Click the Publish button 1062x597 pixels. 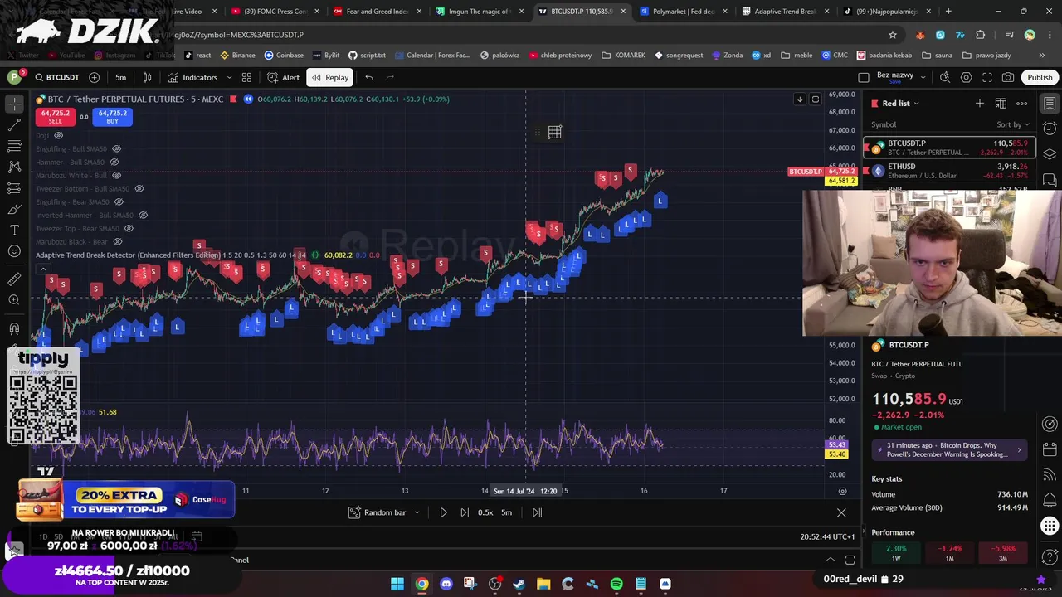pos(1040,77)
